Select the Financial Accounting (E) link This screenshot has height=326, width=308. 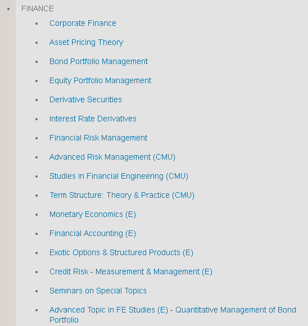pos(93,233)
